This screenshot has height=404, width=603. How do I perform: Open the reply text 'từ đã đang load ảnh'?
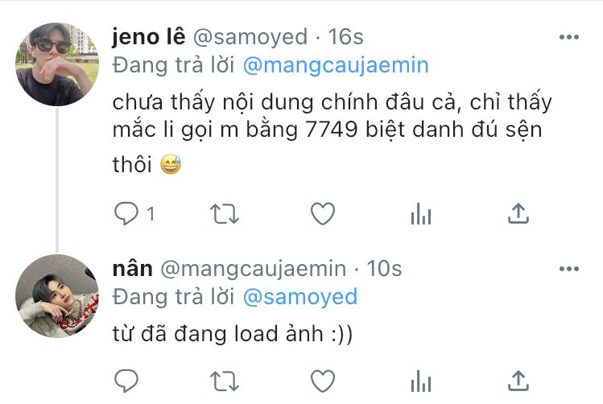pos(233,334)
